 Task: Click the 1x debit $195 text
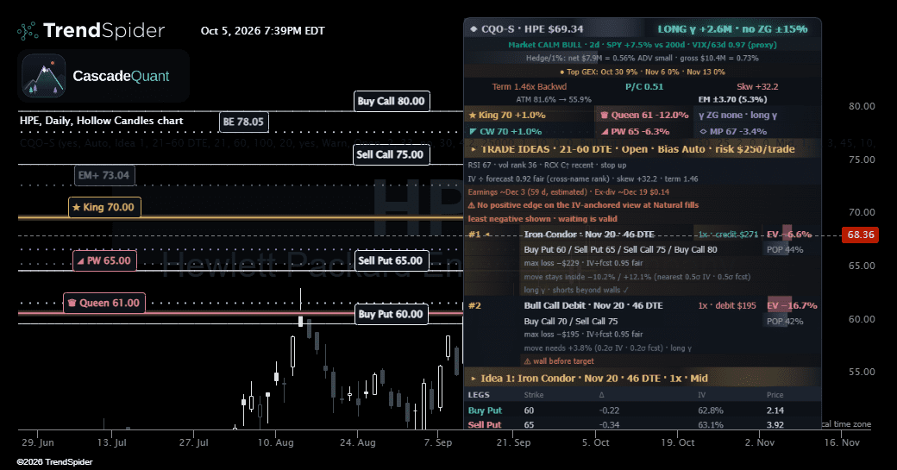tap(727, 306)
